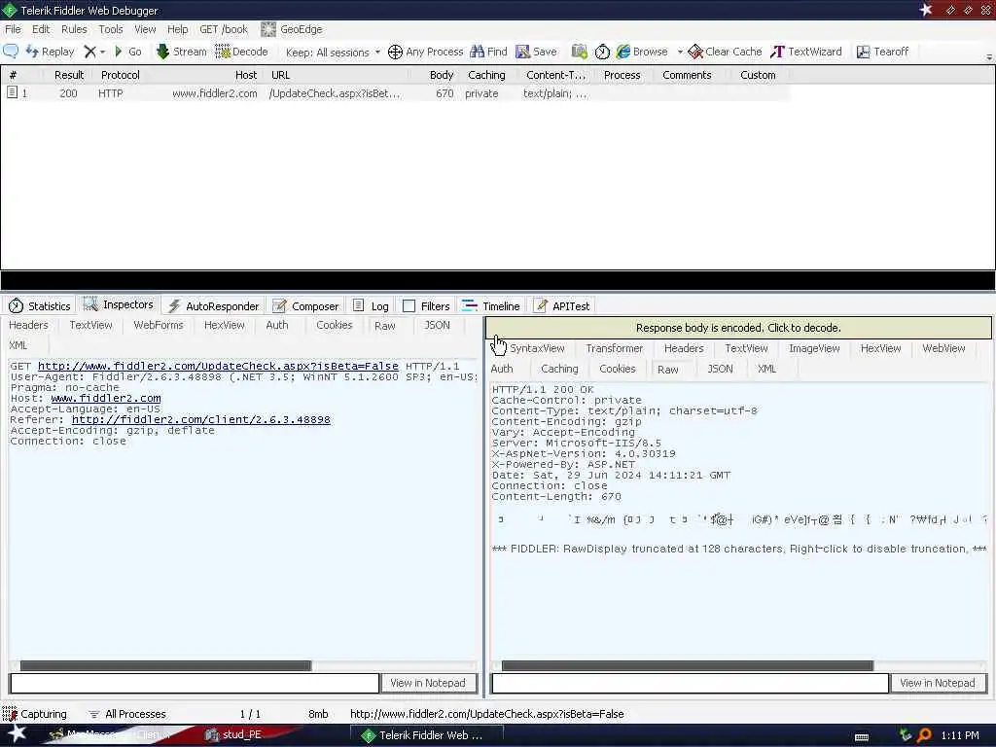This screenshot has width=996, height=747.
Task: Open the TextWizard tool
Action: (805, 52)
